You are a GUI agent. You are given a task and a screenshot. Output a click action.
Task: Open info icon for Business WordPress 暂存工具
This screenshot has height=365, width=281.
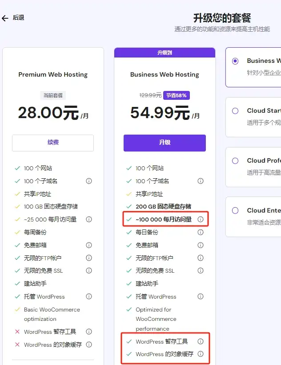(201, 341)
